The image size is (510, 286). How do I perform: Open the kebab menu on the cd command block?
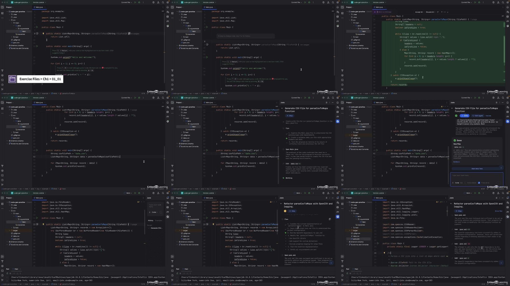(500, 120)
